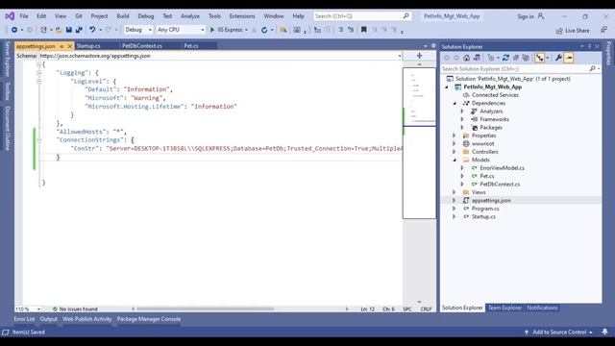Click Switch Views icon in Solution Explorer
Viewport: 615px width, 346px height.
pyautogui.click(x=477, y=58)
